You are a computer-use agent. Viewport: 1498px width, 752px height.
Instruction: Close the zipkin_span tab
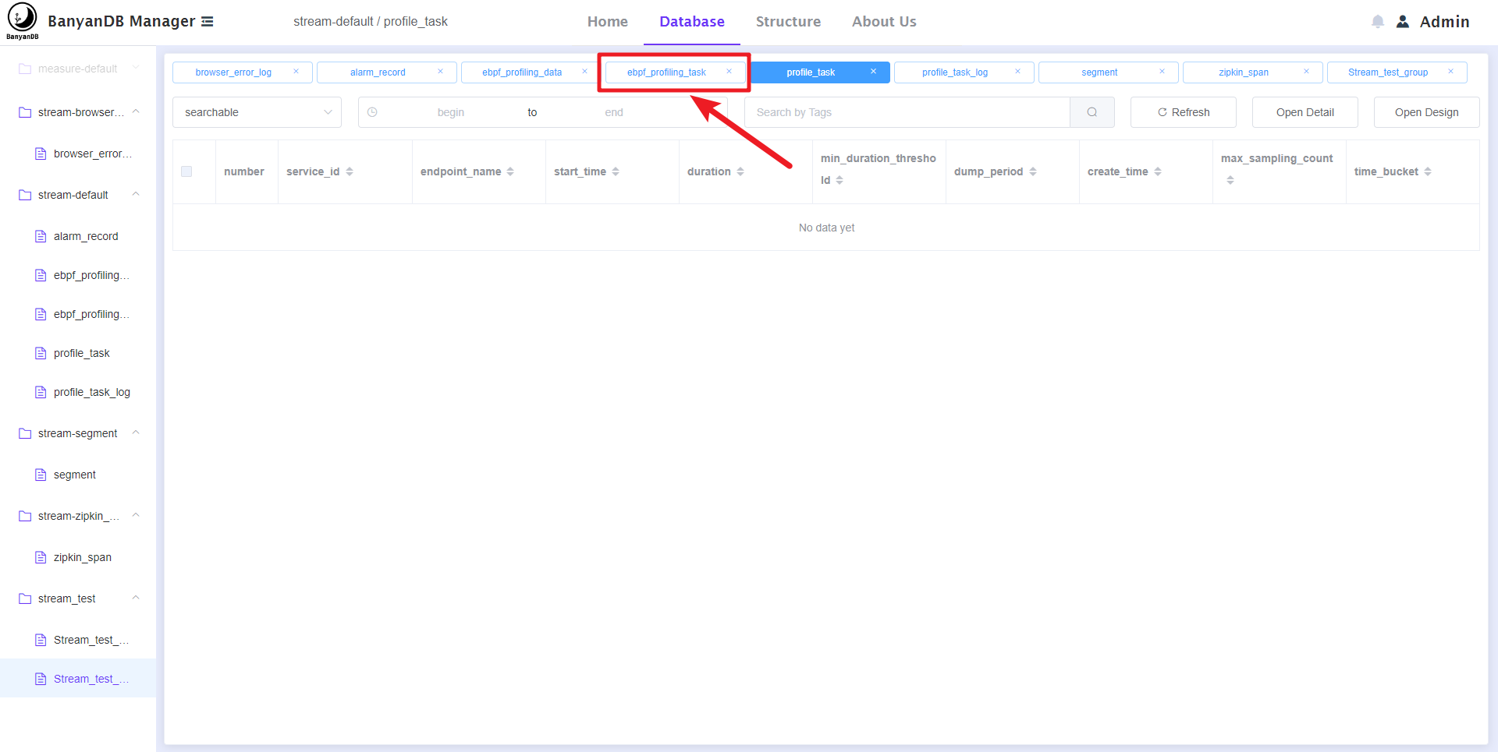[1306, 72]
